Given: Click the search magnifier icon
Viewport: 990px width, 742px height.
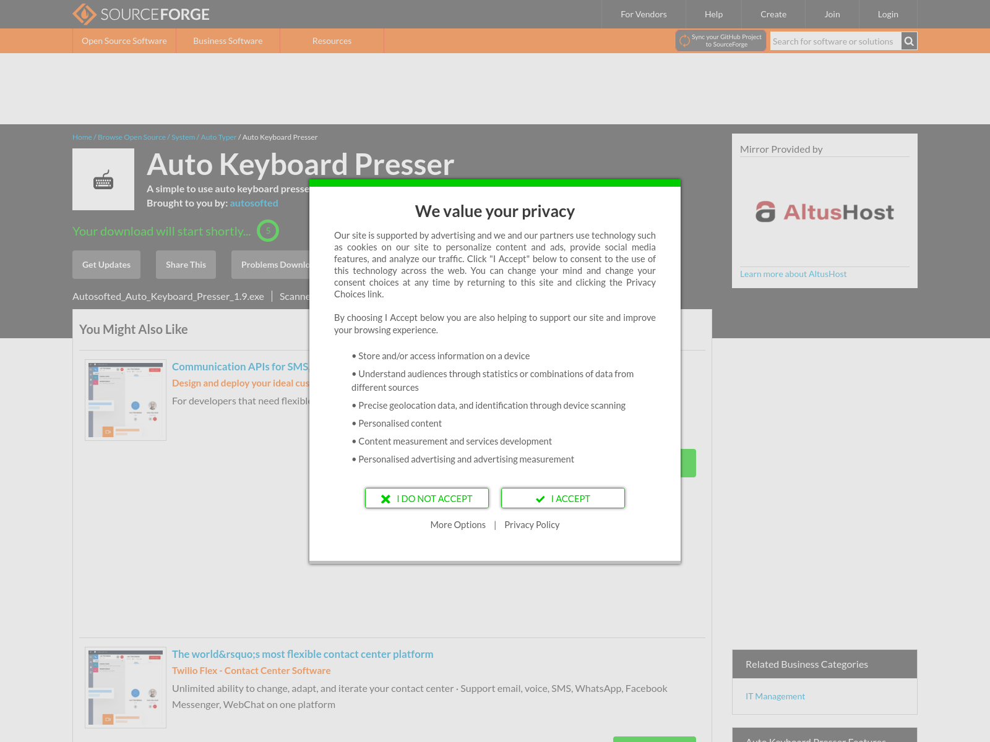Looking at the screenshot, I should click(909, 41).
